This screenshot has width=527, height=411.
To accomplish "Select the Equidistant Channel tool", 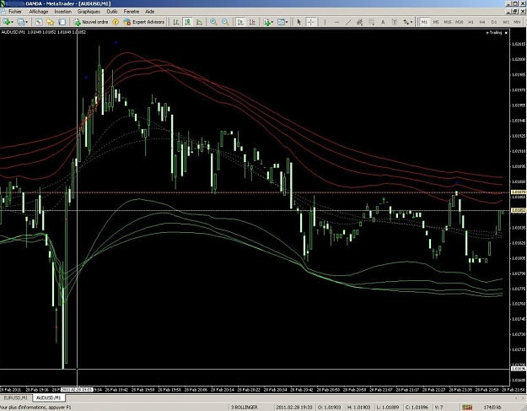I will click(359, 22).
